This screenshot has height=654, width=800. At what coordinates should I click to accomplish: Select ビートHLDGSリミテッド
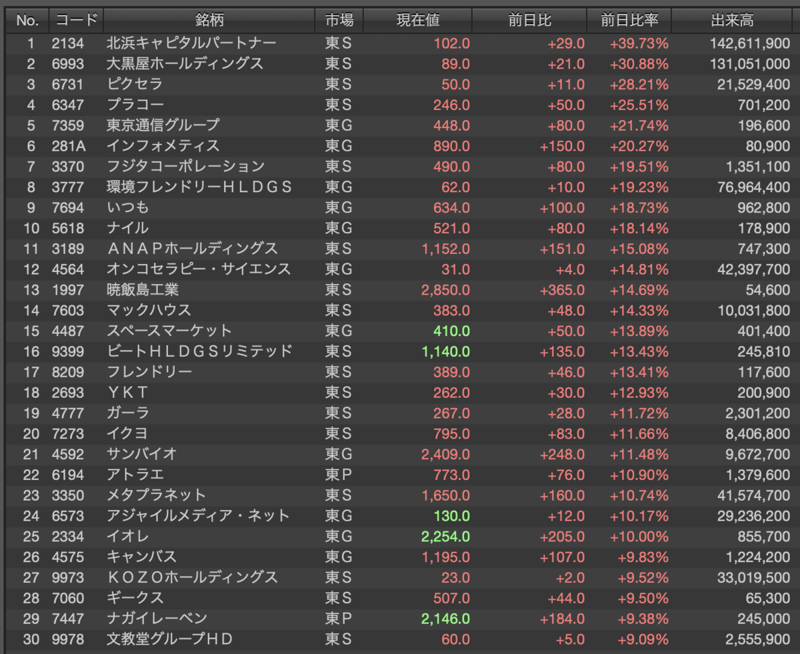[199, 351]
